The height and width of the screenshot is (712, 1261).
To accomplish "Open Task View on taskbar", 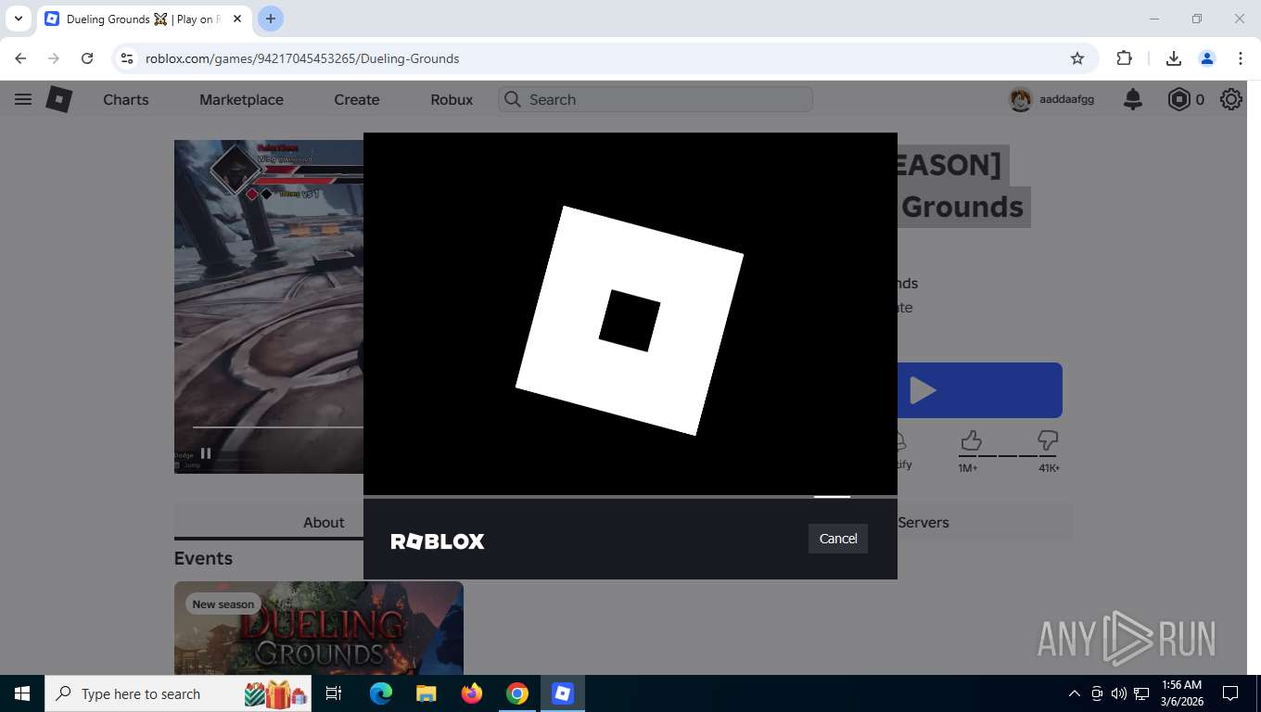I will (x=334, y=693).
